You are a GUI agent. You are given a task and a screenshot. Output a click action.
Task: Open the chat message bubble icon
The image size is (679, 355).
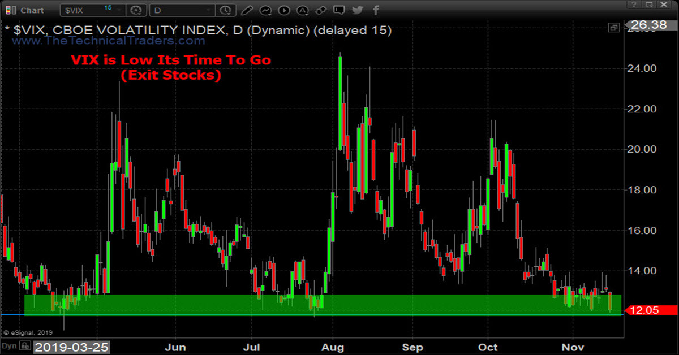(x=339, y=10)
